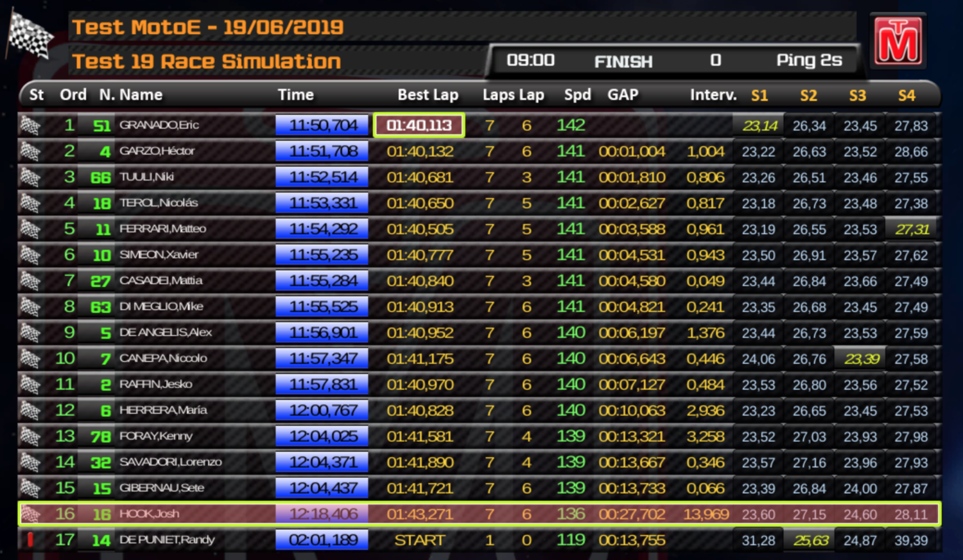
Task: Click the highlighted S4 time 27,31
Action: (x=912, y=229)
